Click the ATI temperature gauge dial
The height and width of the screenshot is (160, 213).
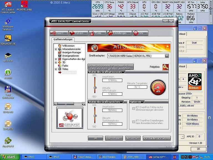click(158, 88)
